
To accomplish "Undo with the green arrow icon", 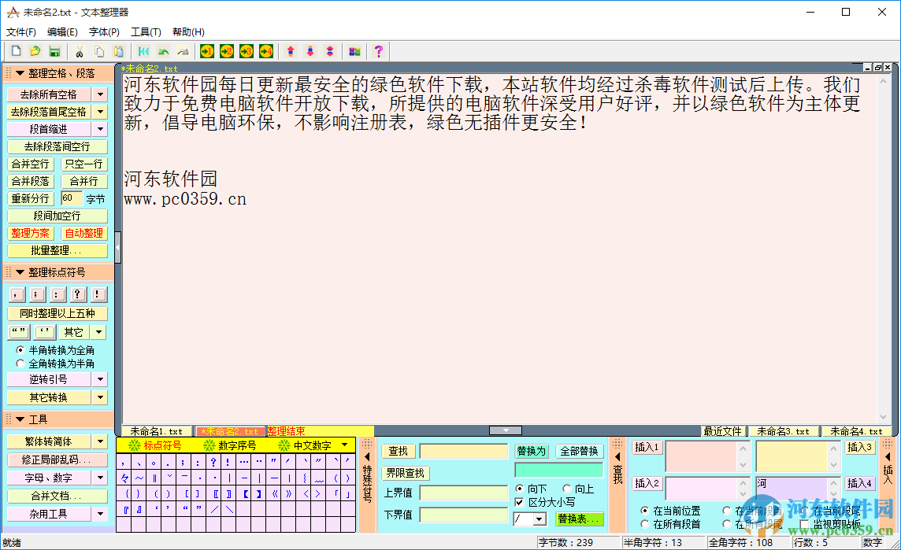I will click(163, 51).
